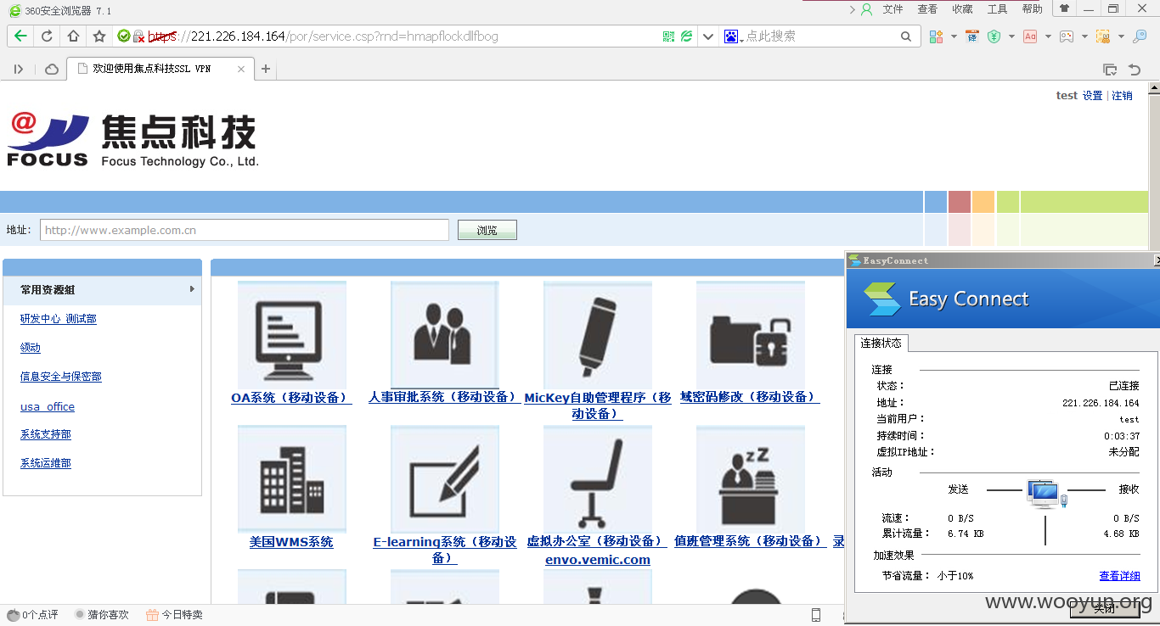Image resolution: width=1160 pixels, height=626 pixels.
Task: Open the 信息安全与保密部 resource group
Action: point(61,377)
